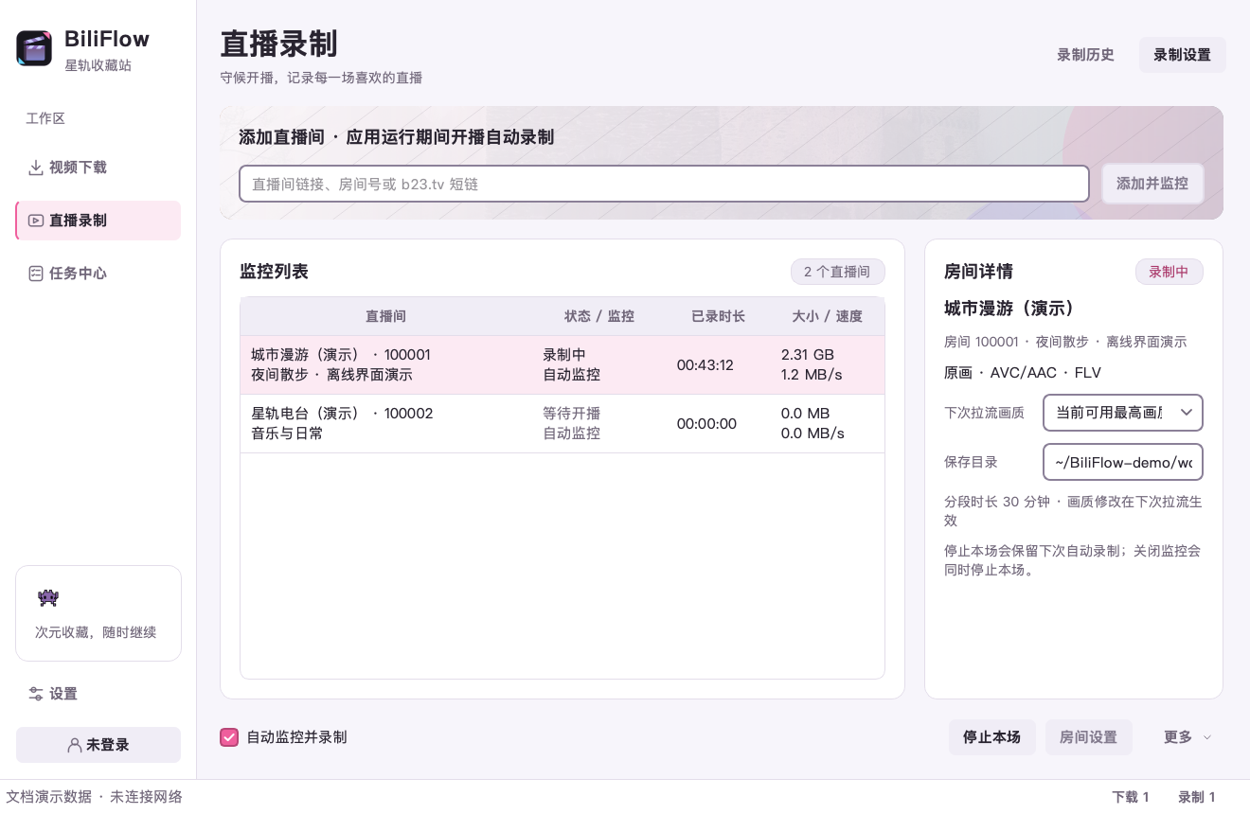The height and width of the screenshot is (814, 1250).
Task: Open 设置 in the sidebar
Action: (x=98, y=694)
